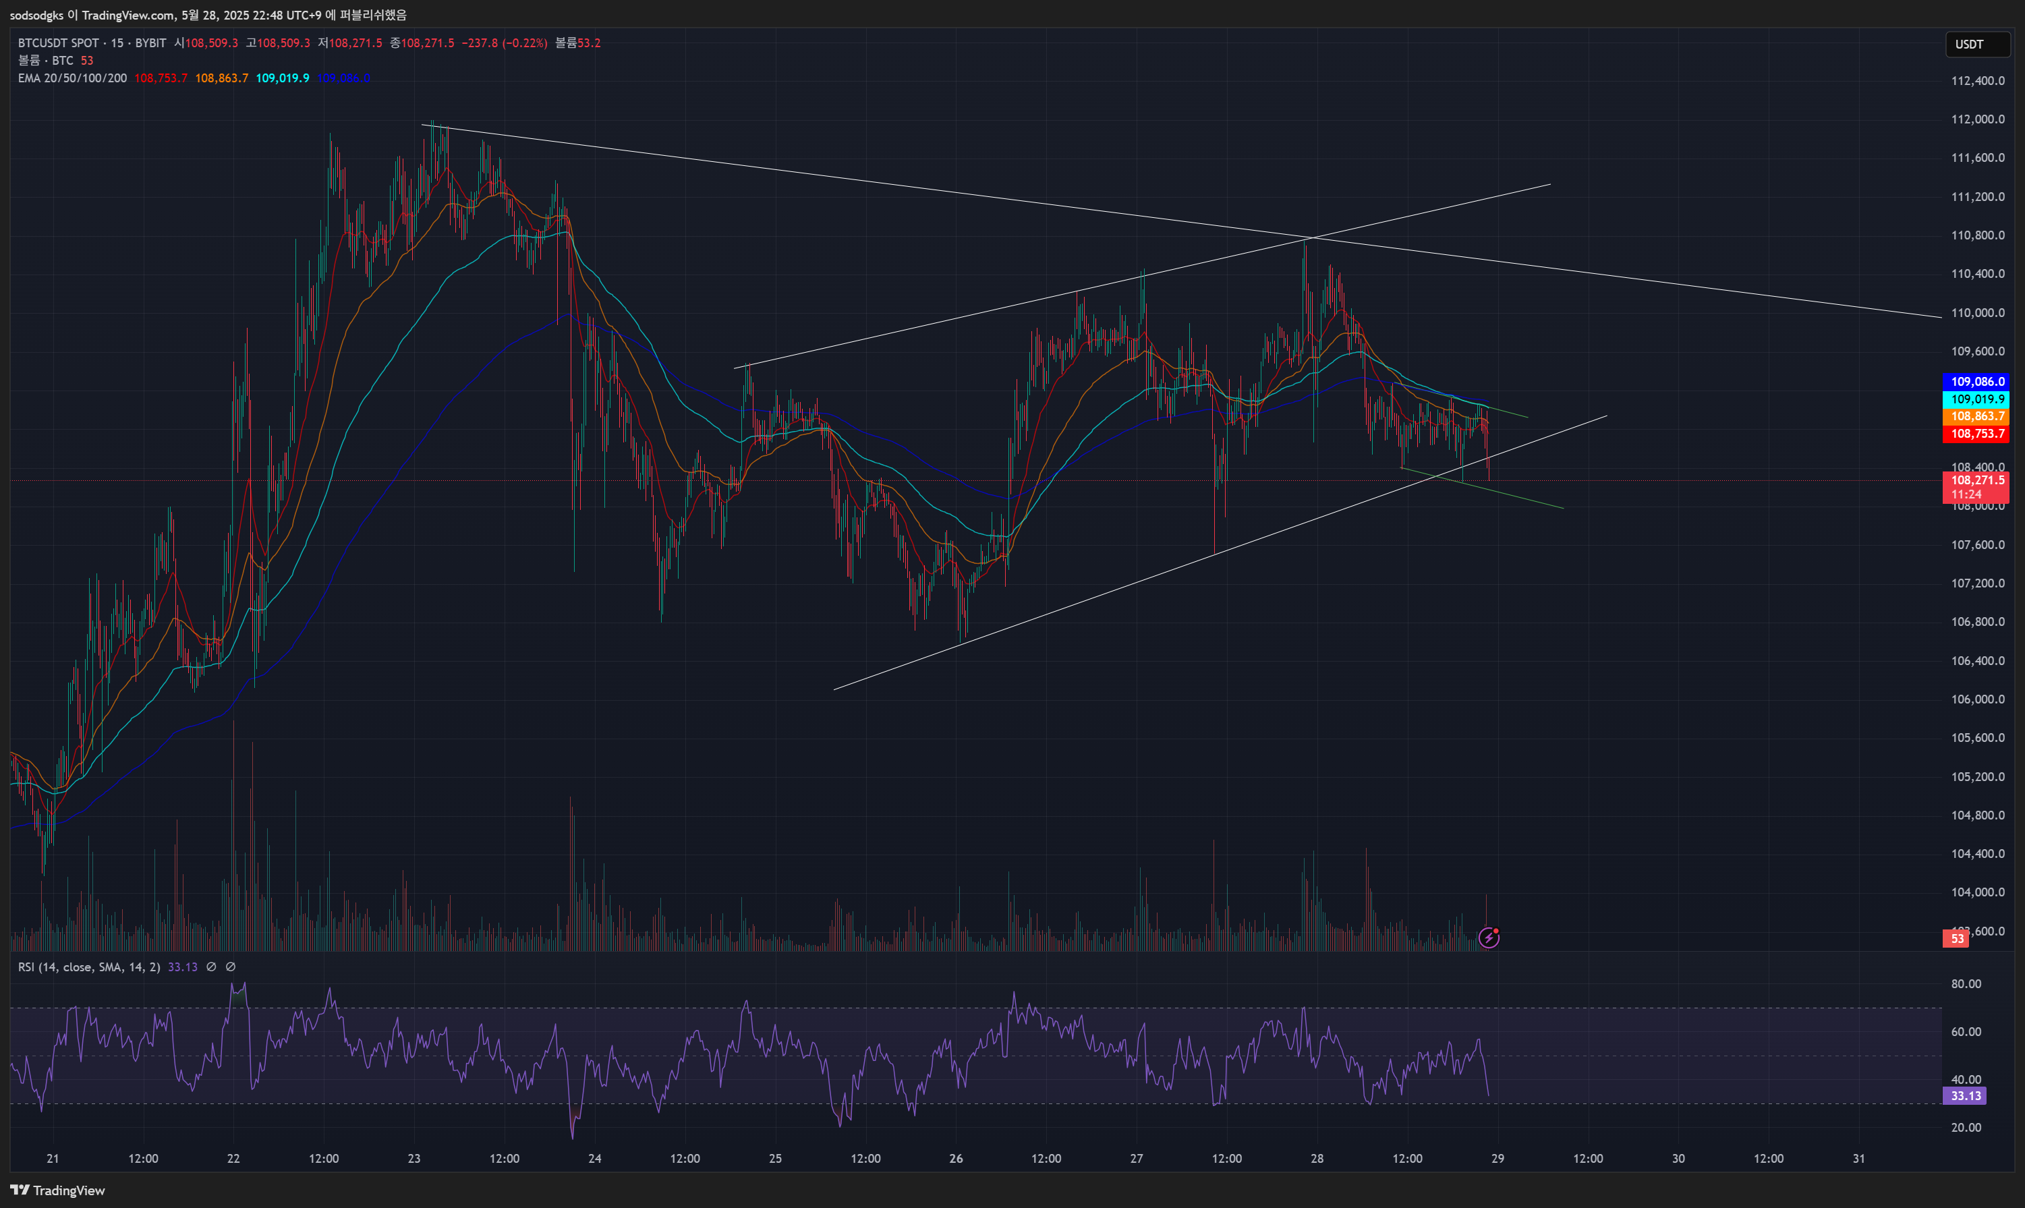Click the 106,000.0 price-axis tick
This screenshot has height=1208, width=2025.
pos(1978,699)
